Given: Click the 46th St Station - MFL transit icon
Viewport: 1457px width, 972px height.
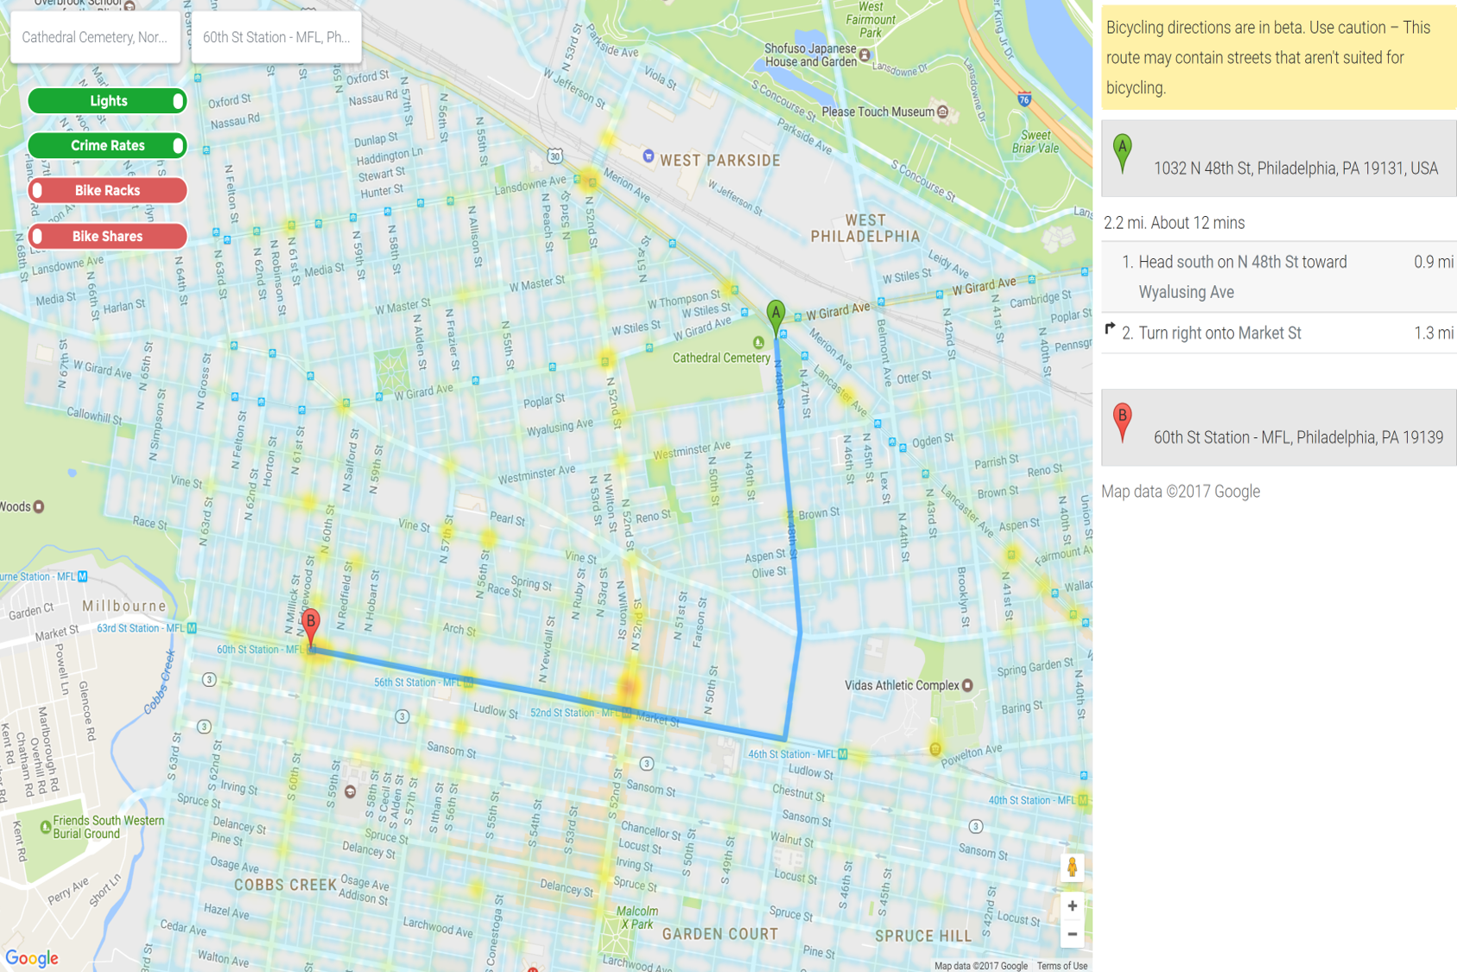Looking at the screenshot, I should (843, 754).
